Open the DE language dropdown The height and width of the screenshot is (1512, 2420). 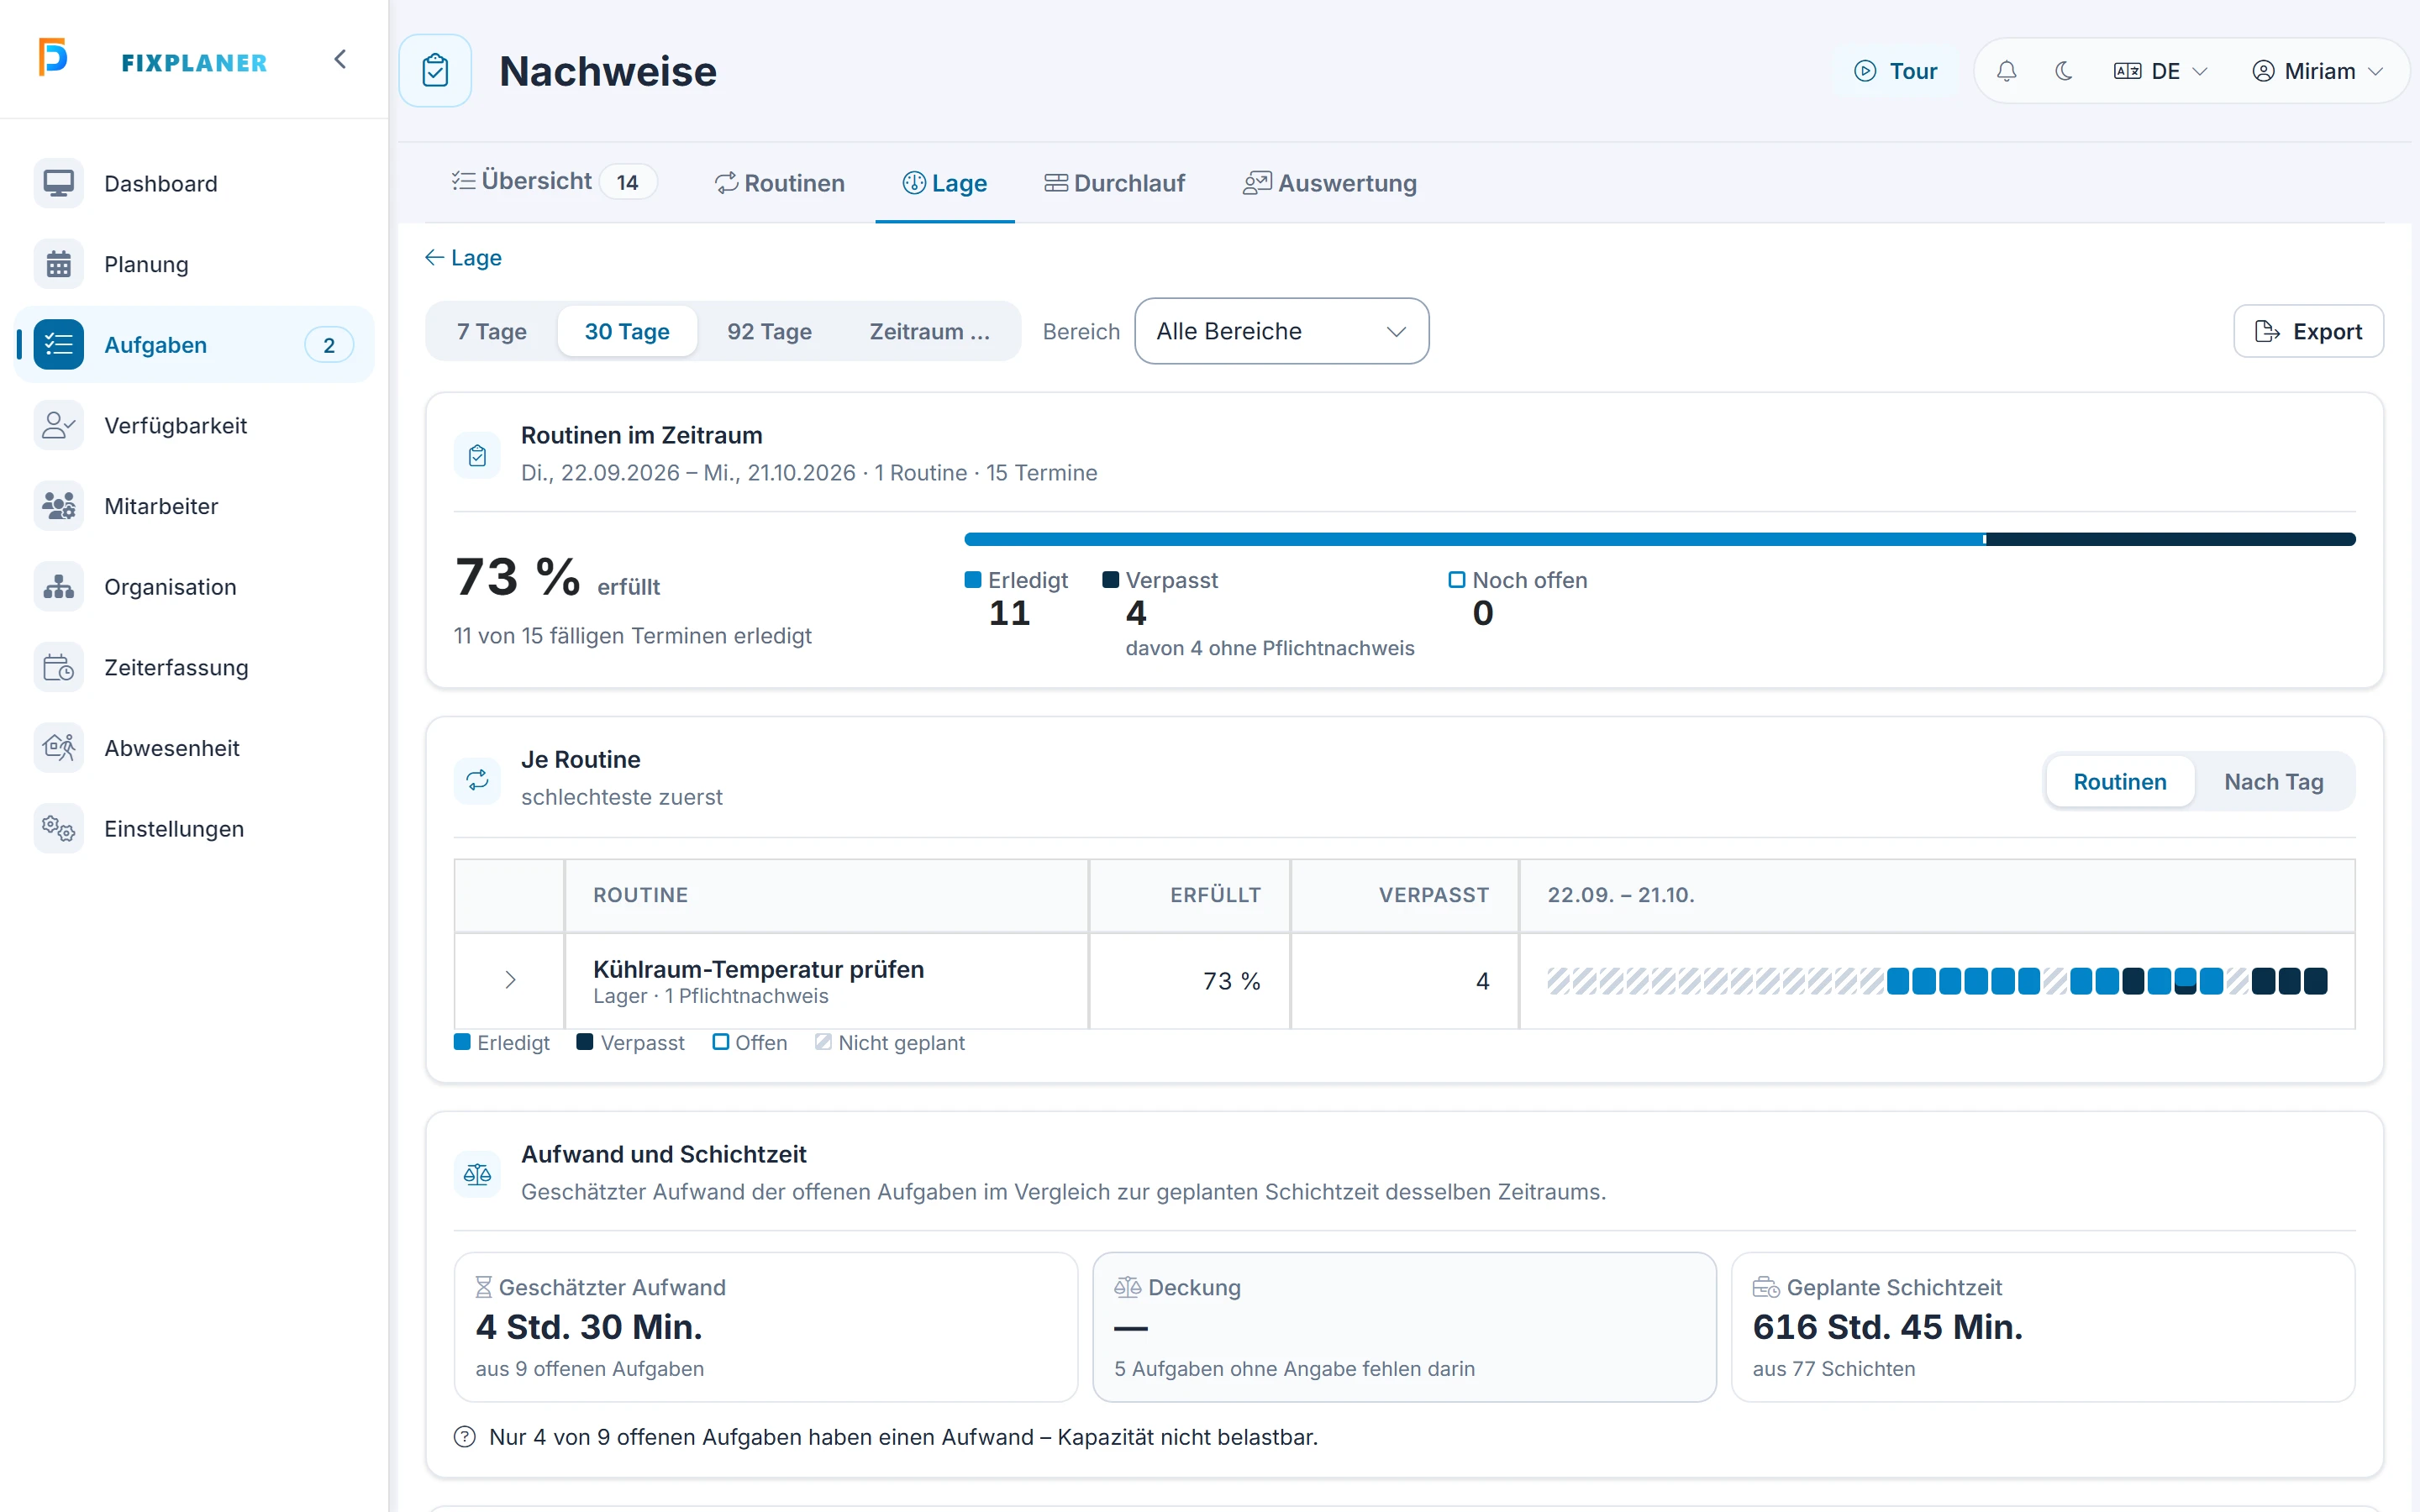click(x=2160, y=71)
